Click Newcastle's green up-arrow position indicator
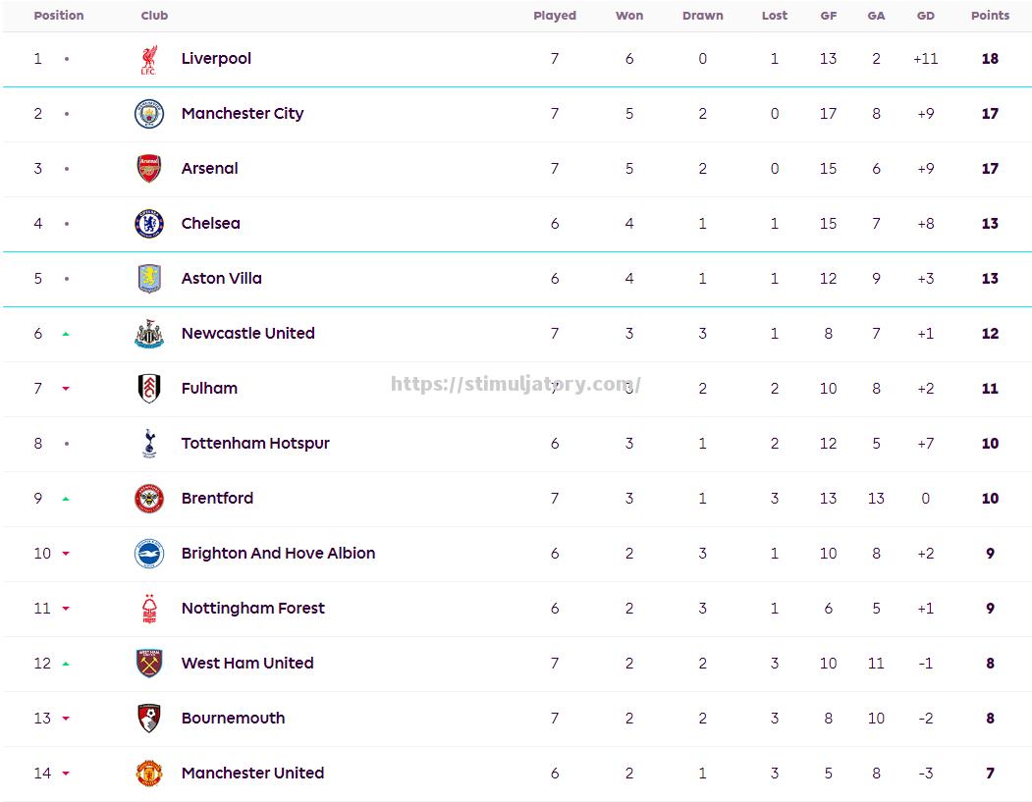Viewport: 1032px width, 802px height. [x=66, y=334]
